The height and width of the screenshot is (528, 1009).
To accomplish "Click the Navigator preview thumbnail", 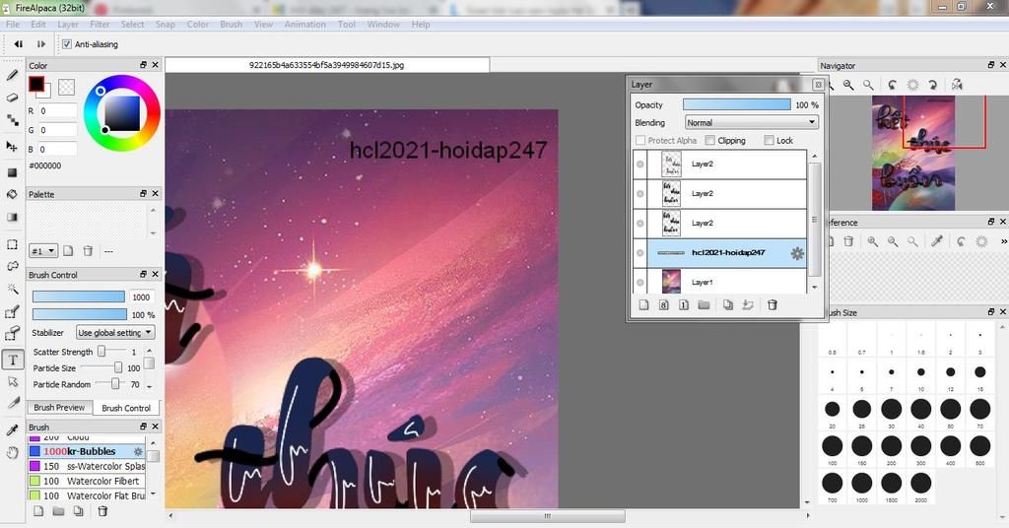I will coord(913,153).
